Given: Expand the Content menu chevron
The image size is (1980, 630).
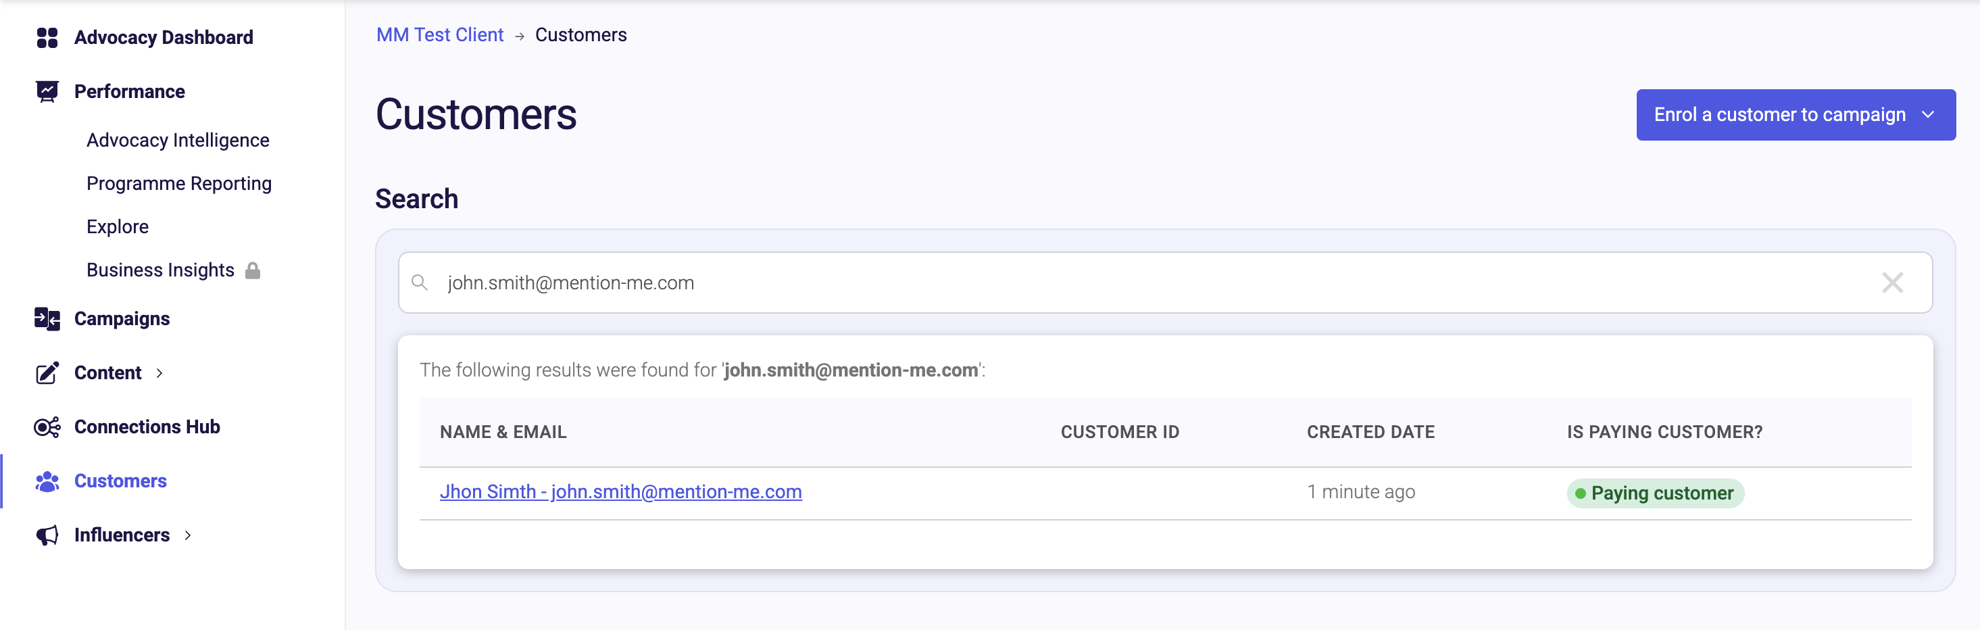Looking at the screenshot, I should click(x=159, y=373).
